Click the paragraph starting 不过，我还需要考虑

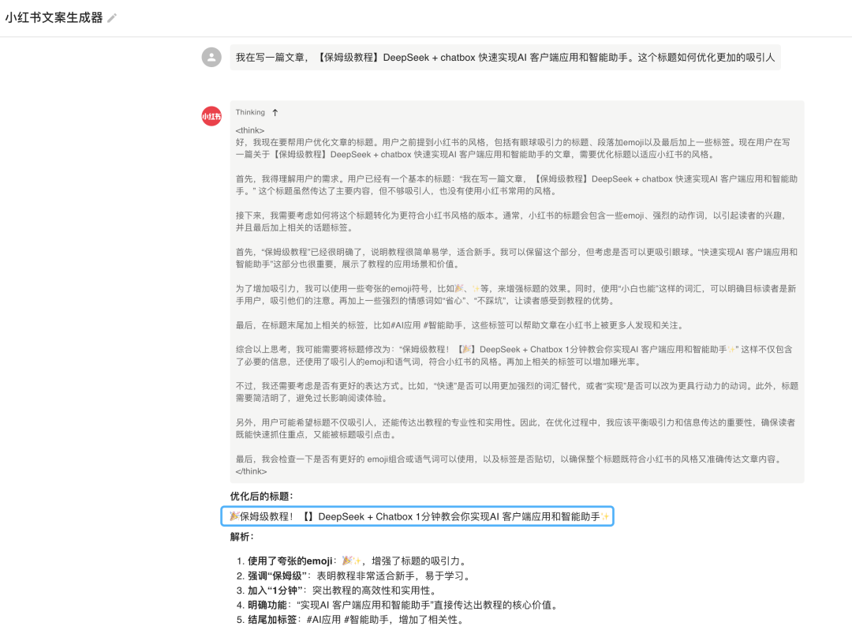point(518,392)
